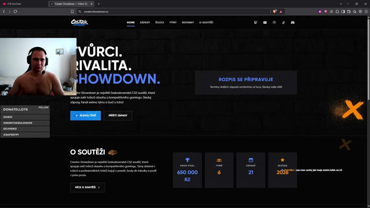Screen dimensions: 370x208
Task: Open the ŽOLÍCI nav item
Action: [160, 23]
